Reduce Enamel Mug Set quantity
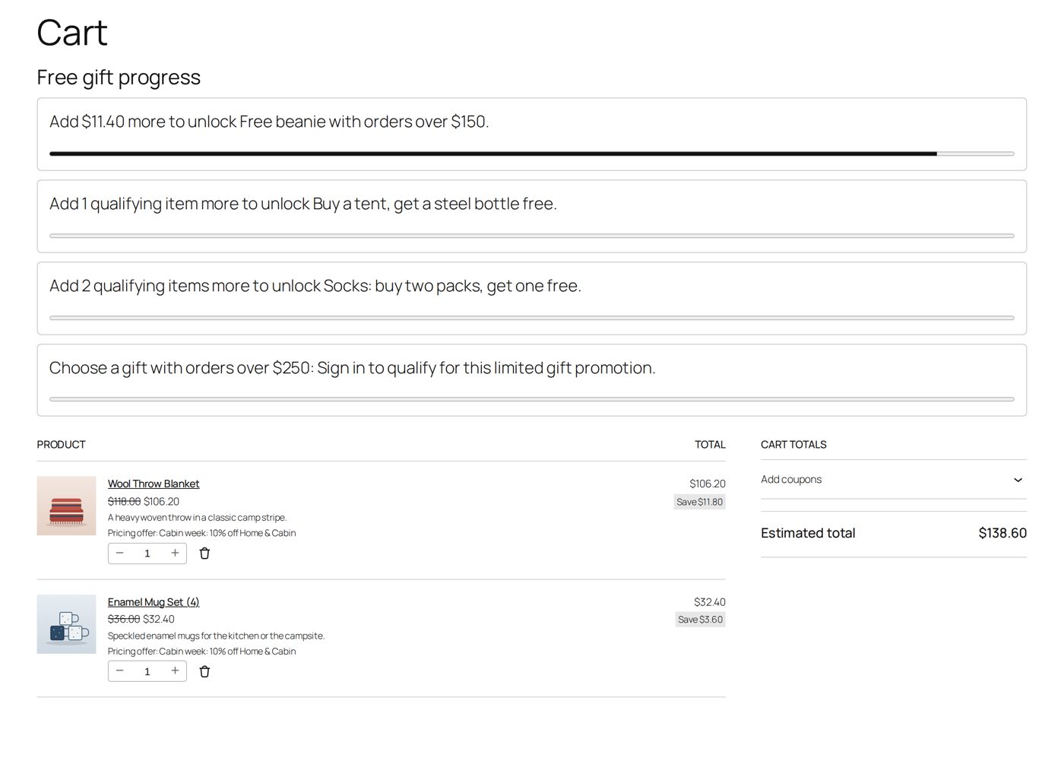The image size is (1064, 758). pos(120,671)
